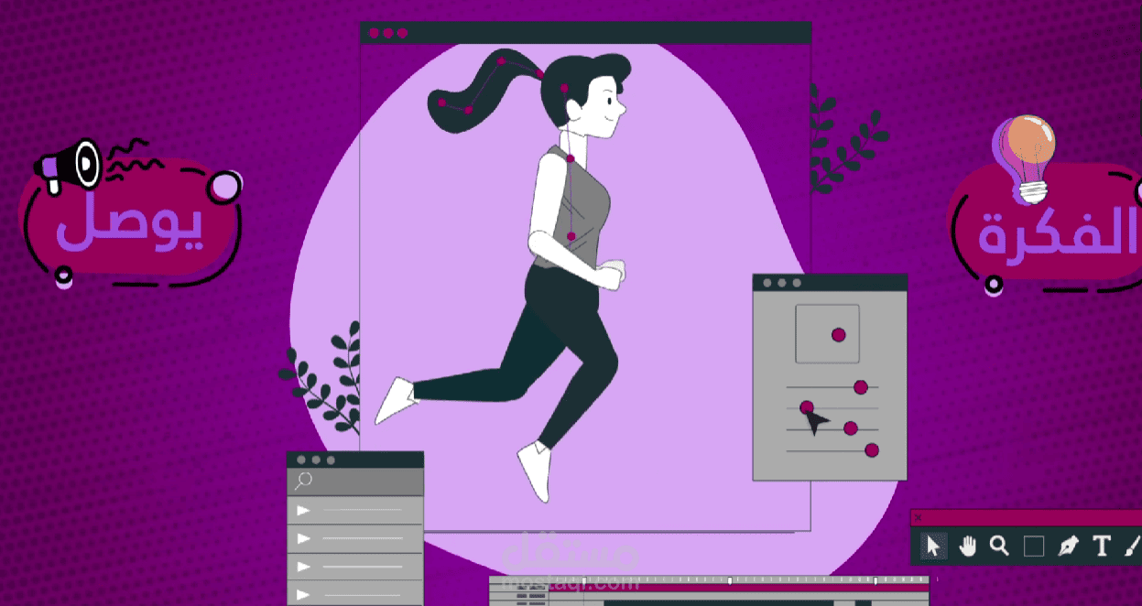Screen dimensions: 1142x606
Task: Select the Hand tool
Action: coord(968,546)
